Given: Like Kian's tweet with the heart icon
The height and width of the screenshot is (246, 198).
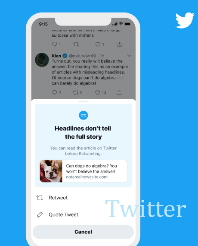Looking at the screenshot, I should (x=98, y=92).
